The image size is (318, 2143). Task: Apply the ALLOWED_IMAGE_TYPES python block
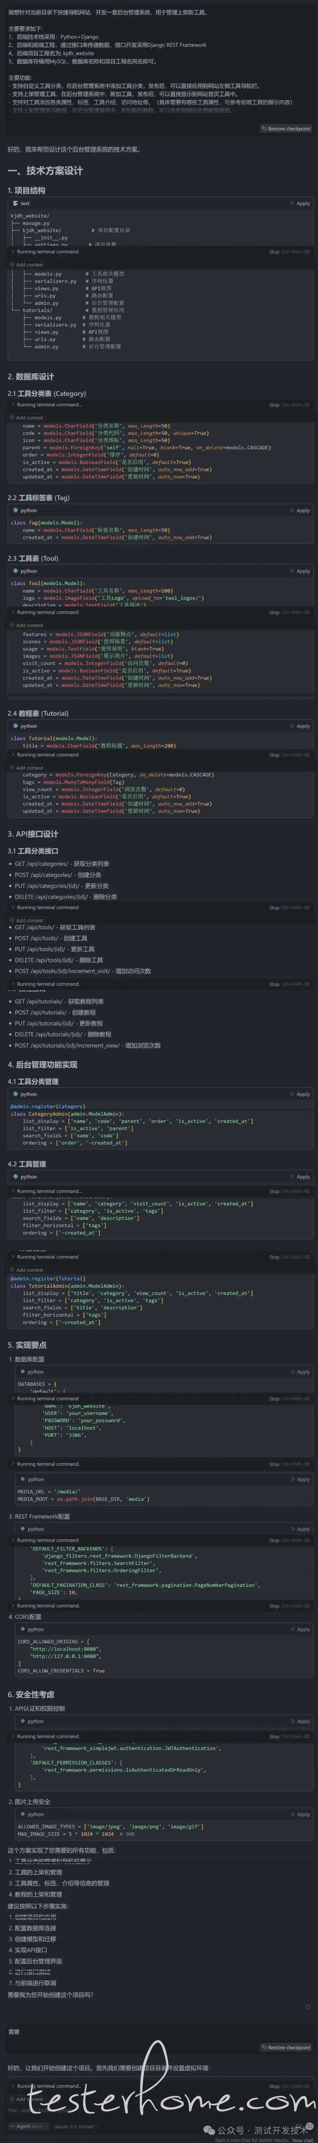pos(301,1814)
